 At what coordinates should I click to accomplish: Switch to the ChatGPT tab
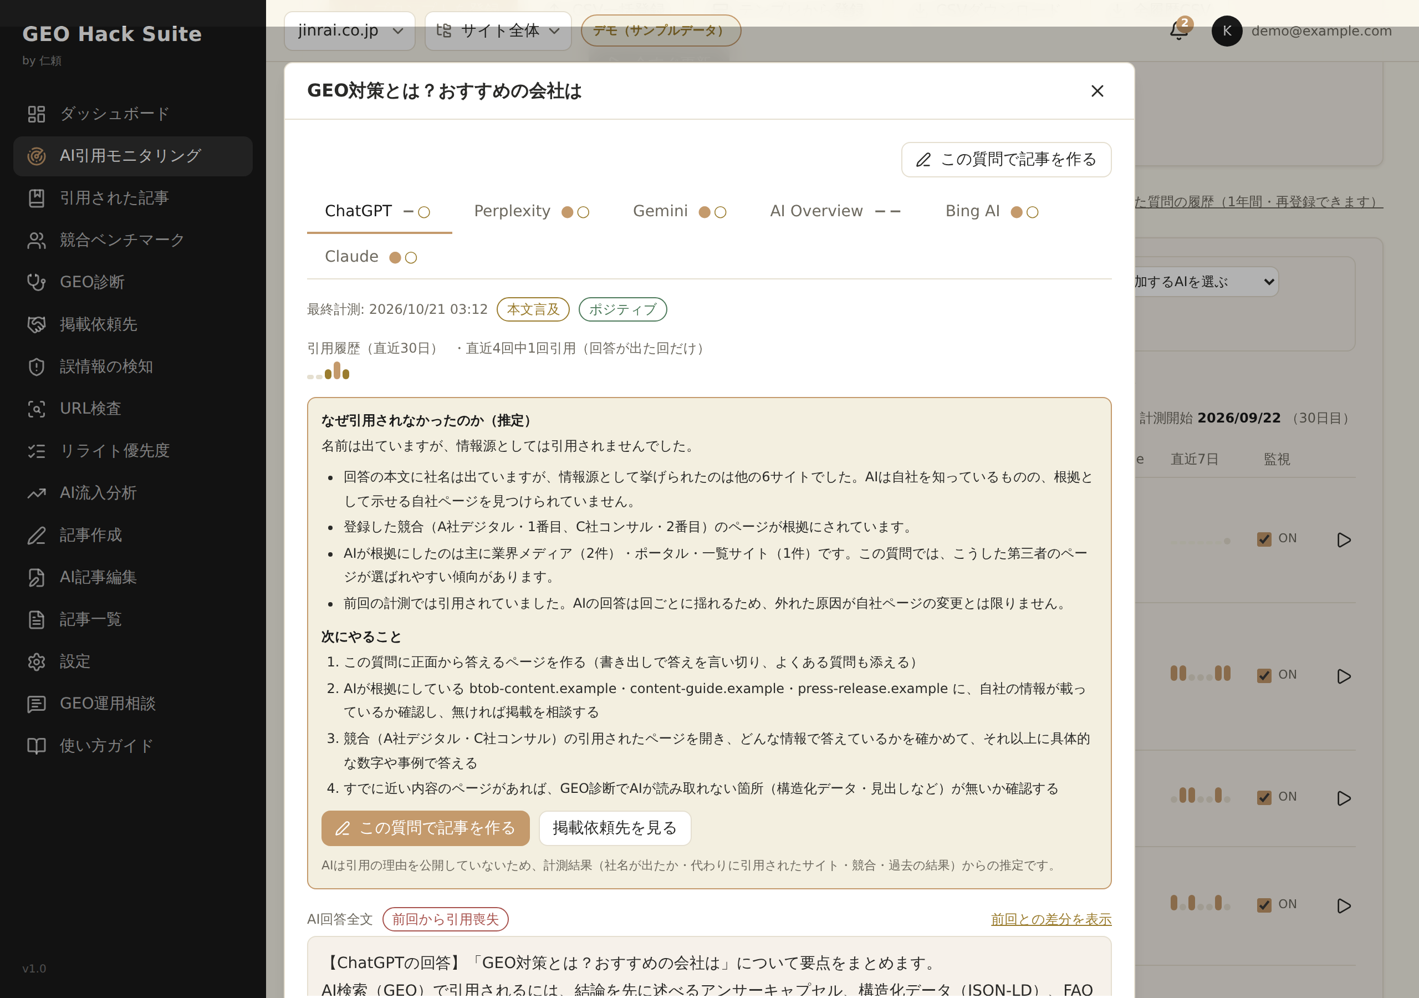pos(379,211)
